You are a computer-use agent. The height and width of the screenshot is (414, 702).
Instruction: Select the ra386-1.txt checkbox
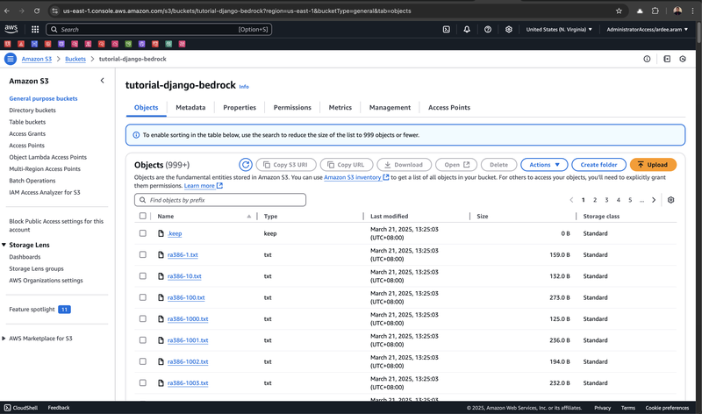point(143,254)
